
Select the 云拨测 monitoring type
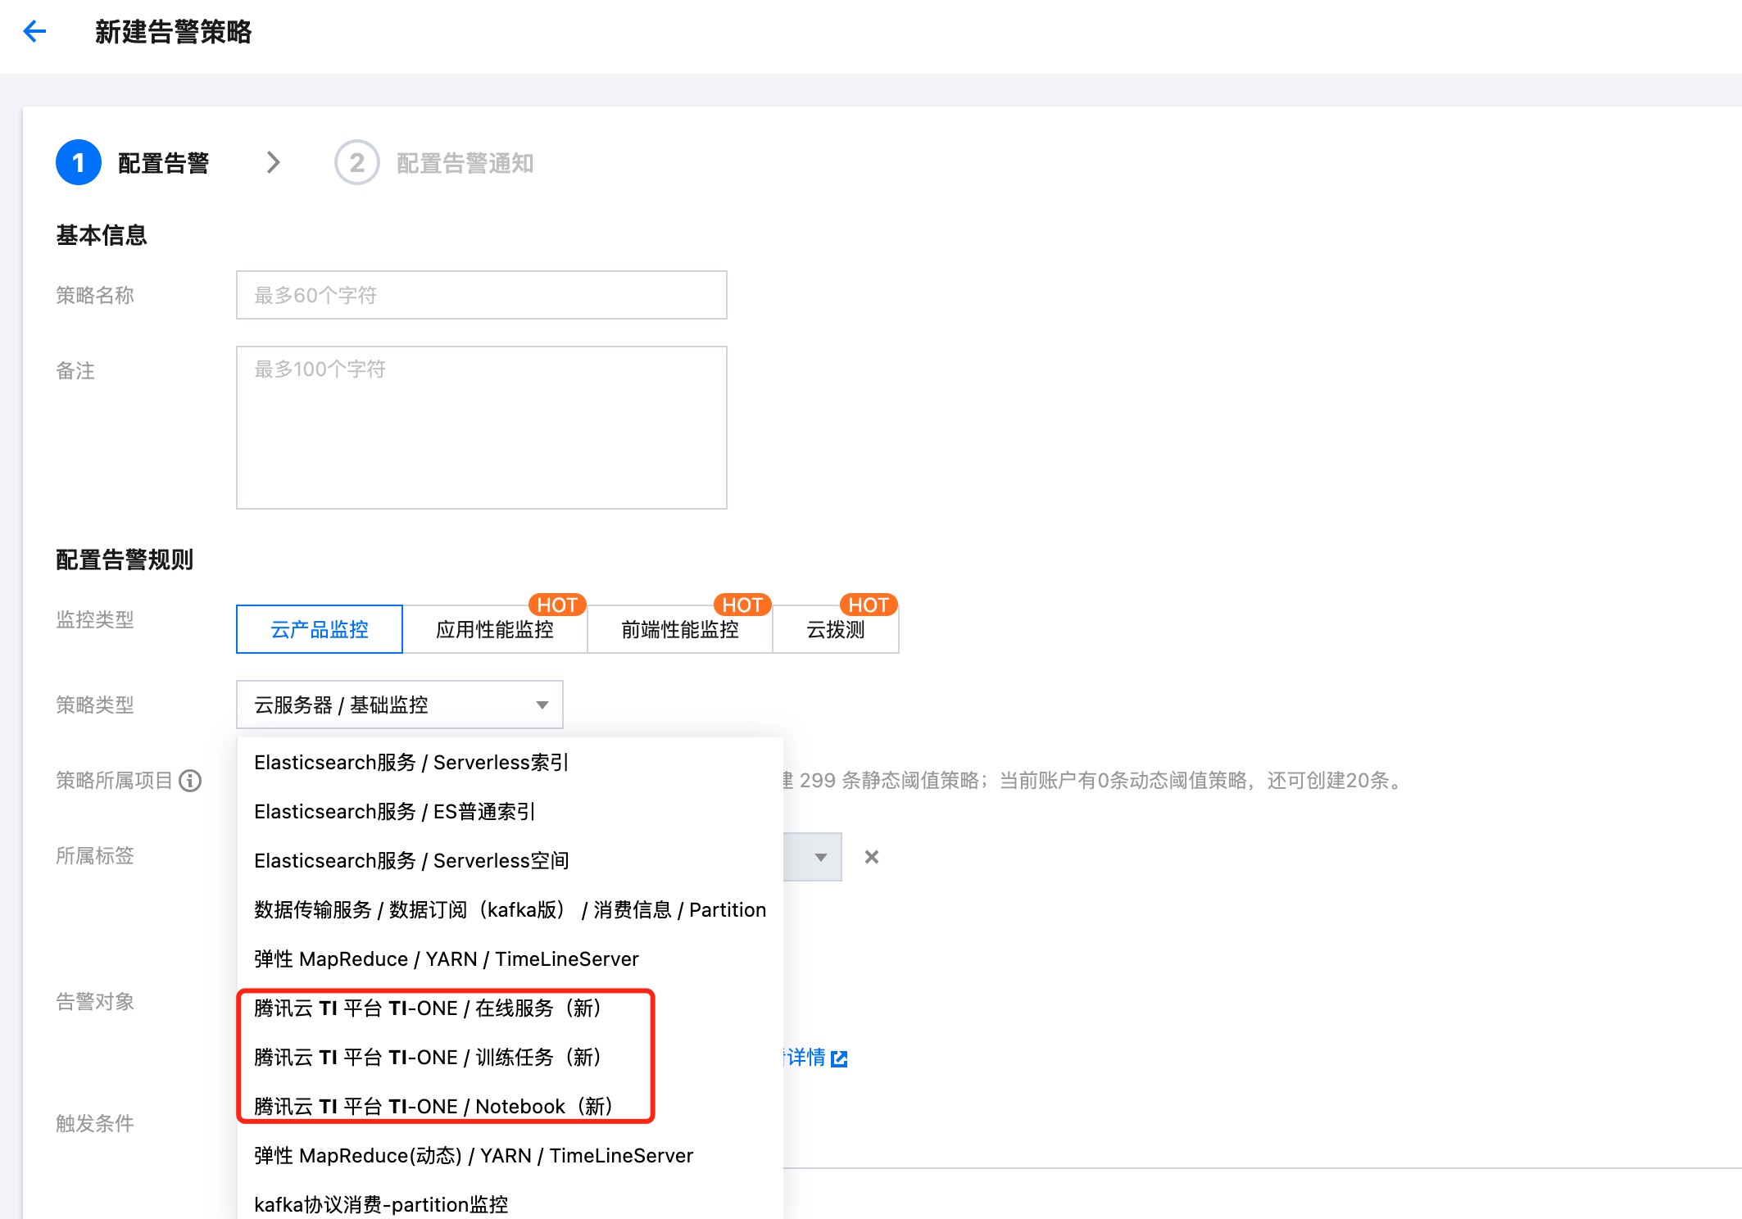836,629
